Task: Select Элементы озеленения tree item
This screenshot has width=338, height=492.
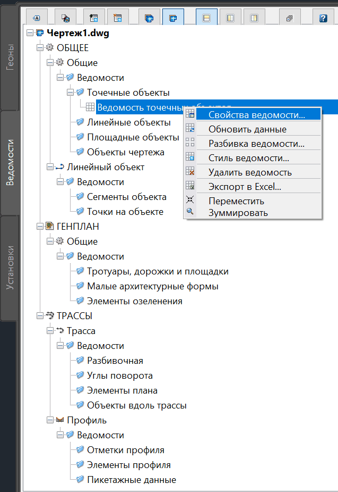Action: (x=135, y=301)
